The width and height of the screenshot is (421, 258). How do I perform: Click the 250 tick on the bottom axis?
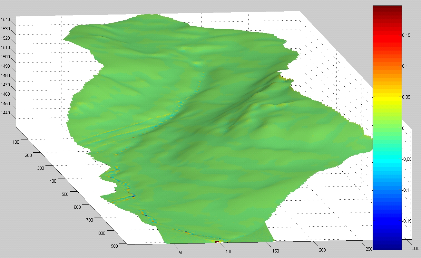click(x=369, y=249)
